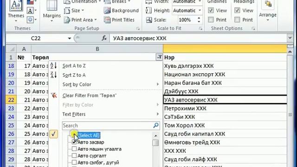This screenshot has height=167, width=297.
Task: Click the Background button
Action: (x=121, y=11)
